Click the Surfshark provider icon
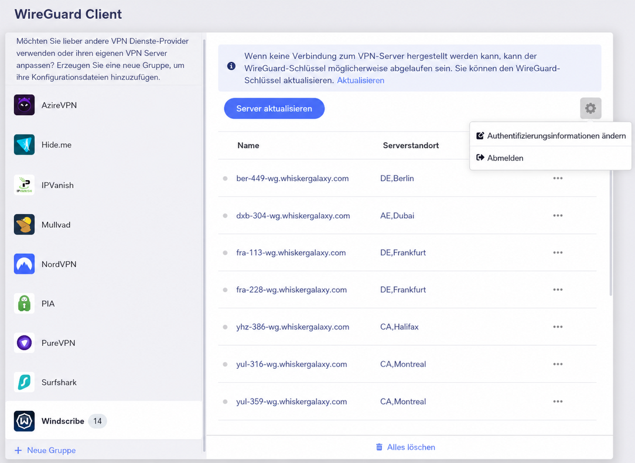 point(24,382)
